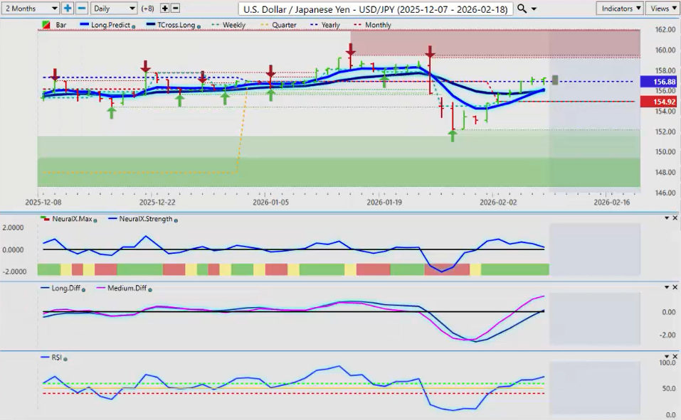This screenshot has height=420, width=681.
Task: Close the RSI indicator panel
Action: (x=675, y=357)
